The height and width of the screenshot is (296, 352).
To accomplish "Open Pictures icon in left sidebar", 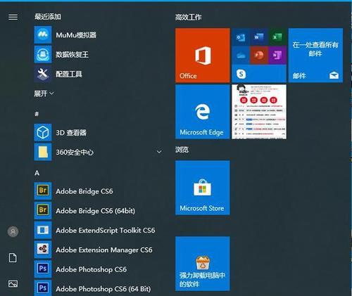I will click(13, 283).
